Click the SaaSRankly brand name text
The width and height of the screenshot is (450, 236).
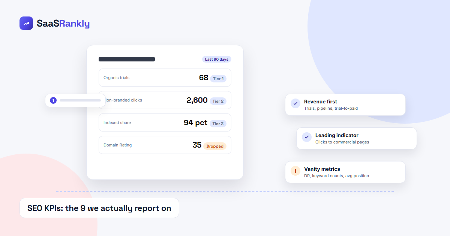click(63, 24)
